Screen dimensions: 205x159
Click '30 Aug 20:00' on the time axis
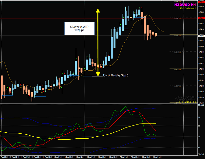click(x=36, y=157)
